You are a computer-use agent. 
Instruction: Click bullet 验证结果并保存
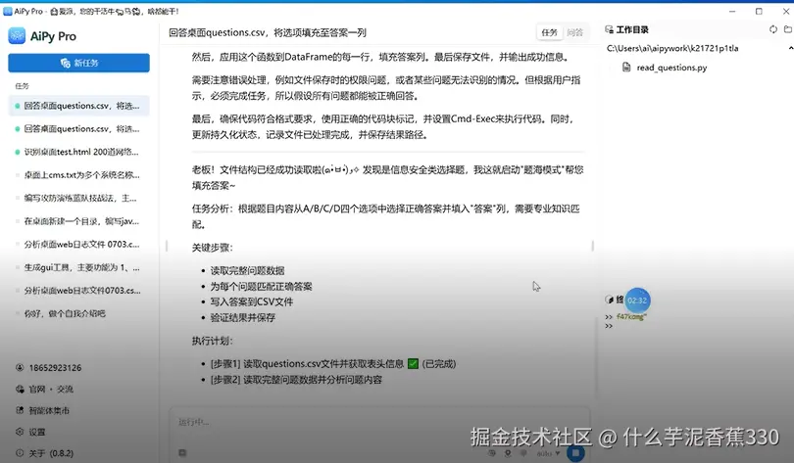pos(242,317)
